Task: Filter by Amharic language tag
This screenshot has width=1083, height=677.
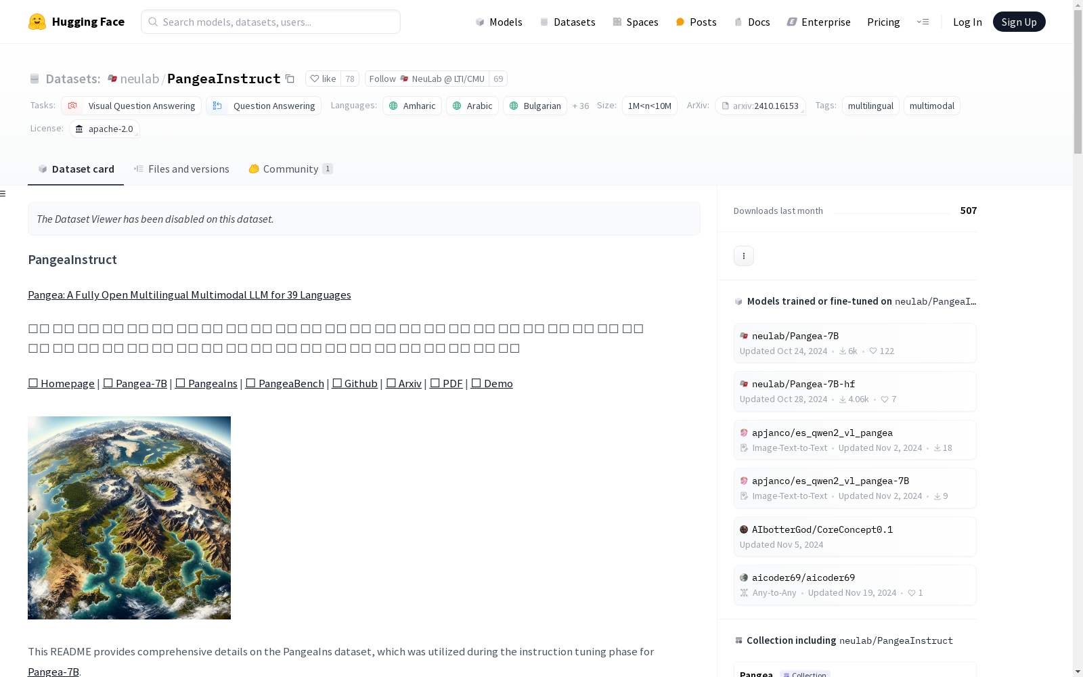Action: 412,106
